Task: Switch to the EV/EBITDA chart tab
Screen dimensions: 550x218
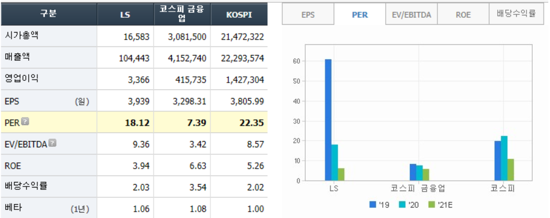Action: tap(411, 15)
